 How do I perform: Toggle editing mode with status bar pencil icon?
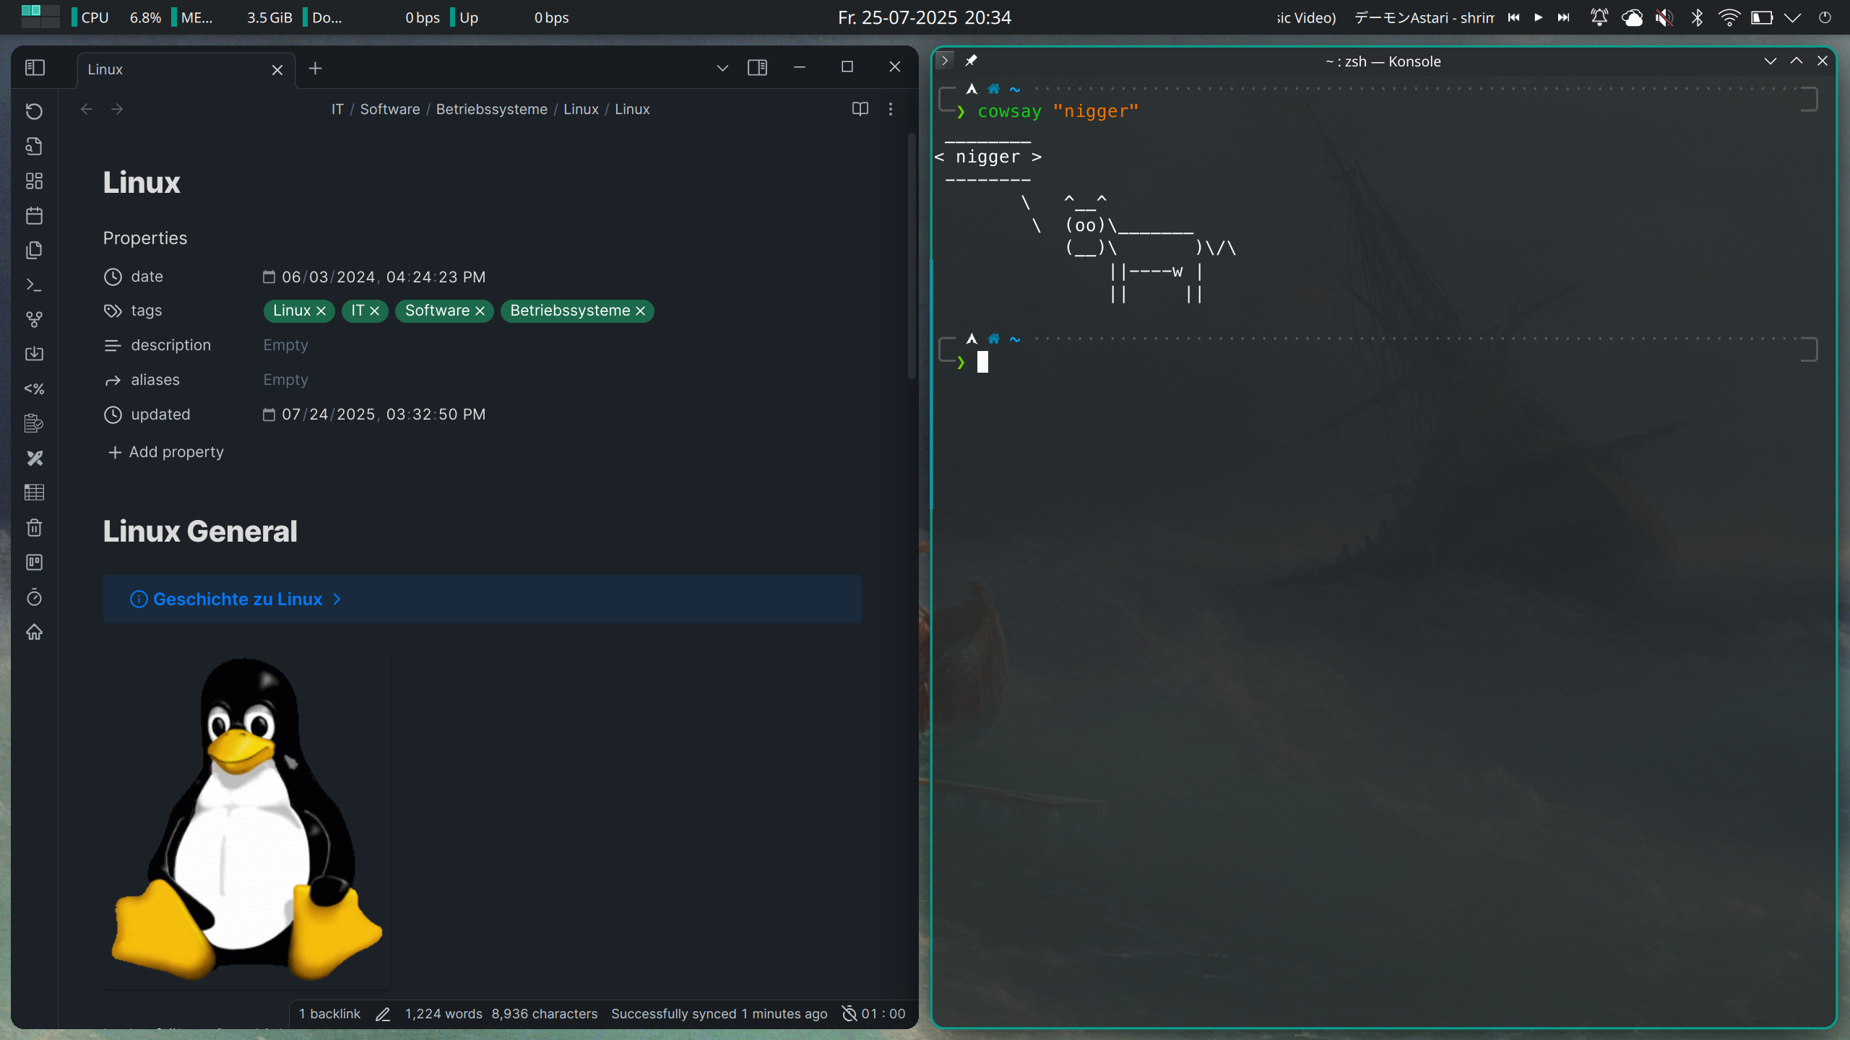click(x=383, y=1014)
